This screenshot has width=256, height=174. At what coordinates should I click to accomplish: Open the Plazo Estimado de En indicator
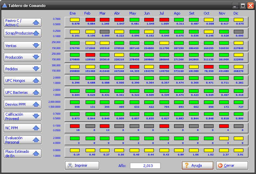coord(22,153)
